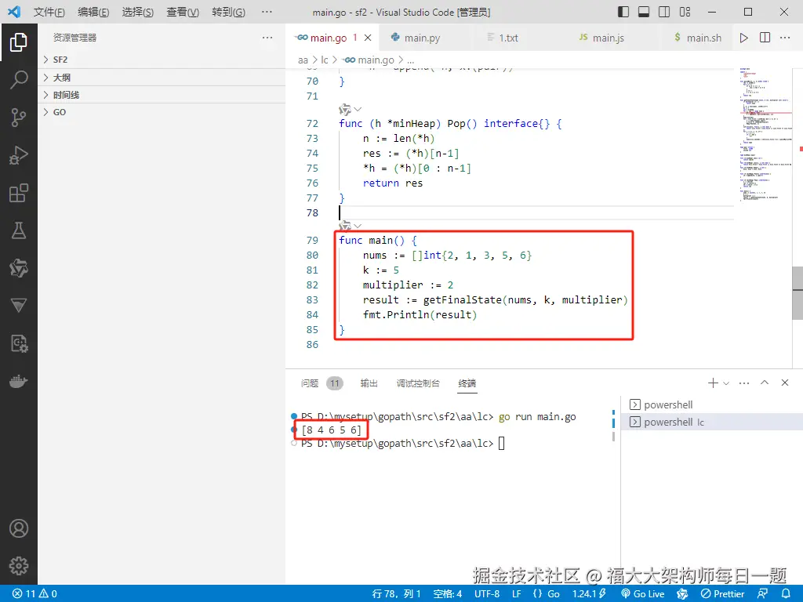Click 行 78, 列 1 cursor position
Viewport: 803px width, 602px height.
(396, 594)
